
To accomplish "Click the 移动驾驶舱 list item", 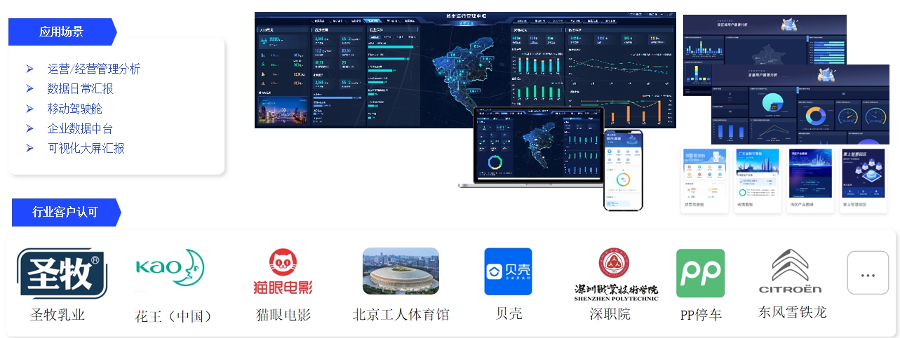I will [x=75, y=109].
